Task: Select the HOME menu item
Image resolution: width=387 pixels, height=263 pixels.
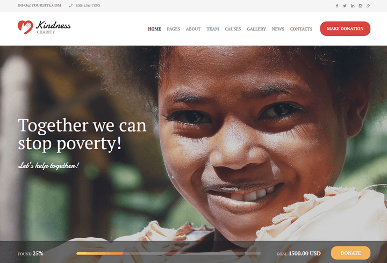Action: pyautogui.click(x=154, y=29)
